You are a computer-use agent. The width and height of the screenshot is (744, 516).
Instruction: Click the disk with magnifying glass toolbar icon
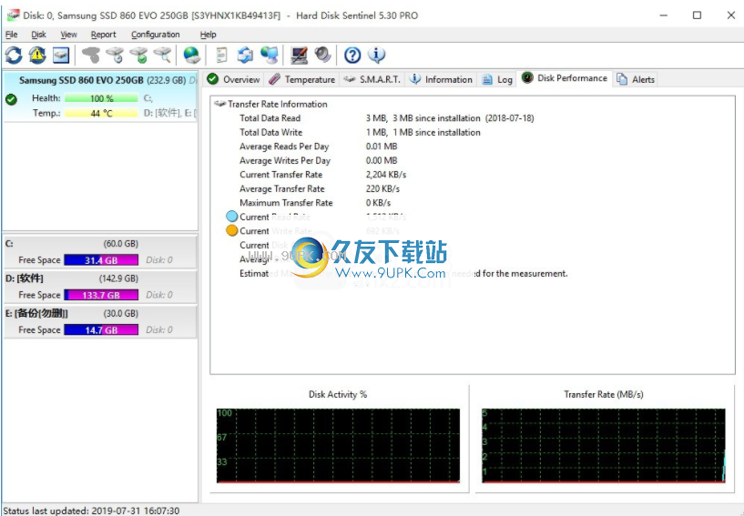[x=163, y=55]
